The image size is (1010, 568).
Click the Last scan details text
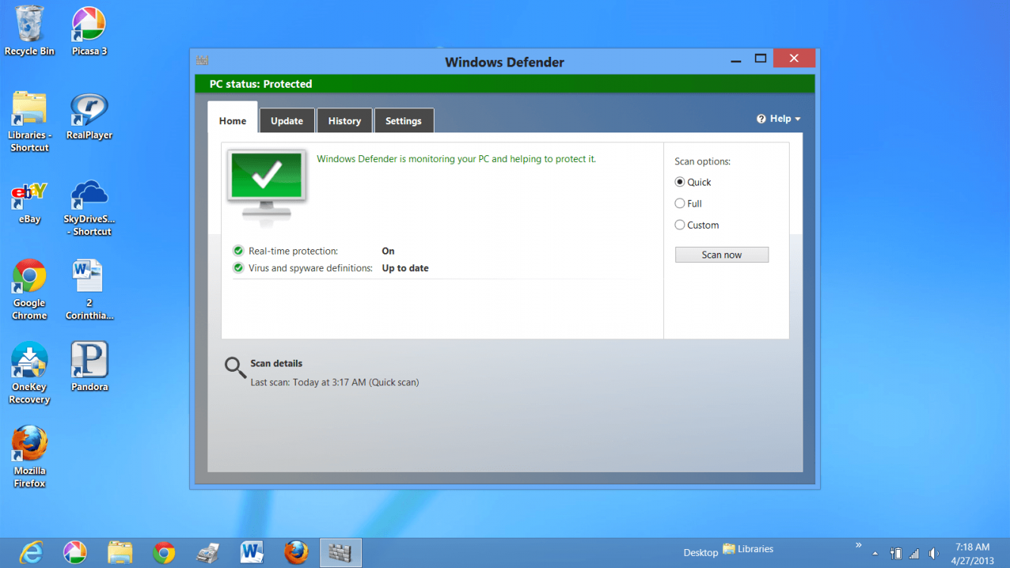coord(335,382)
